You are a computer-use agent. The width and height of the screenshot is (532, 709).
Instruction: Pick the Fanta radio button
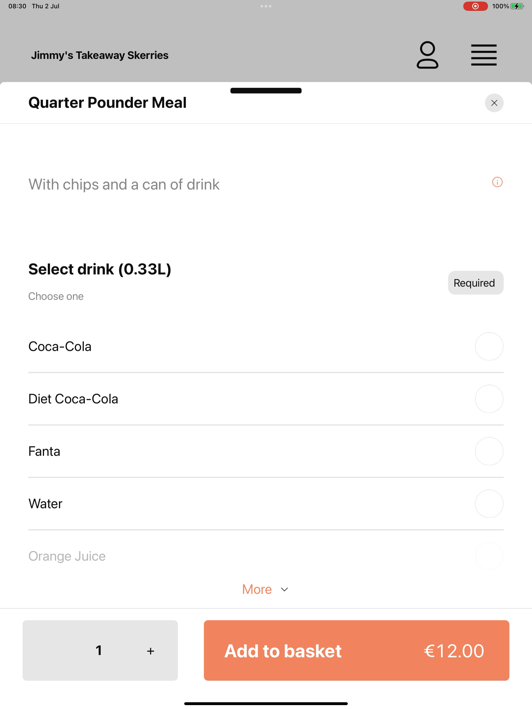pyautogui.click(x=489, y=451)
